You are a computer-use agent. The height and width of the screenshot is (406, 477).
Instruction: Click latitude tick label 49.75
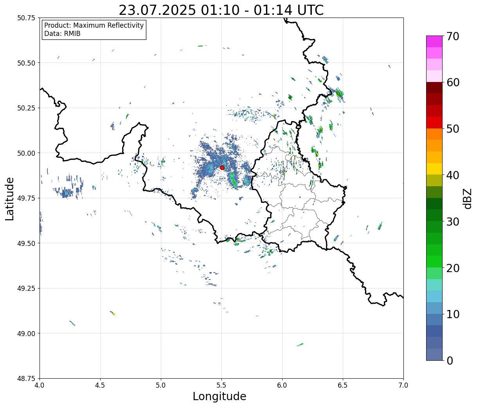click(26, 198)
